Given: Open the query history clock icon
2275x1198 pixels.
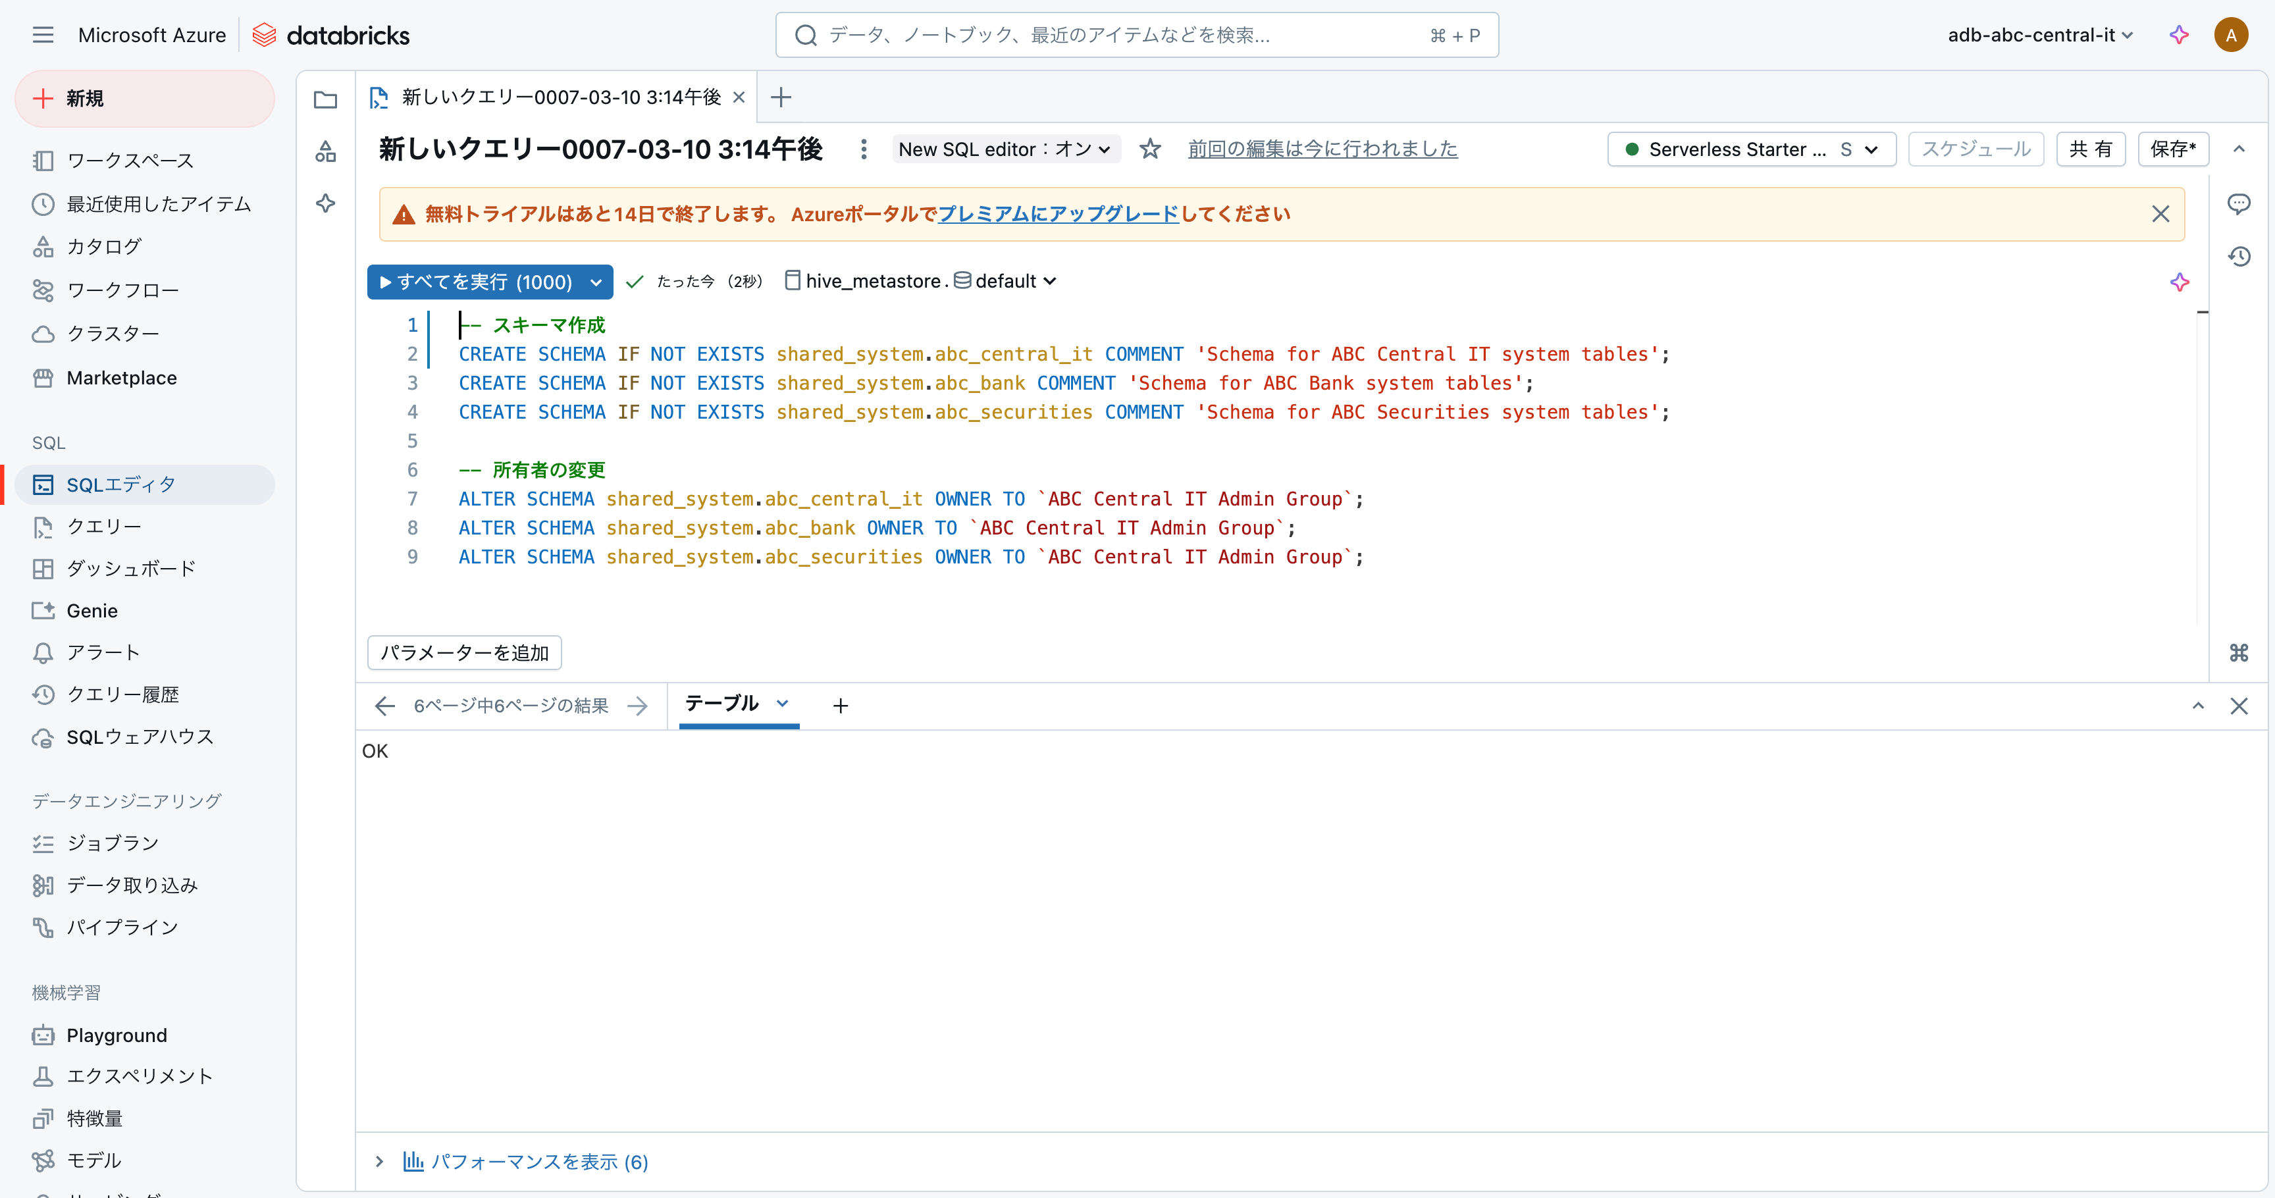Looking at the screenshot, I should coord(2238,257).
